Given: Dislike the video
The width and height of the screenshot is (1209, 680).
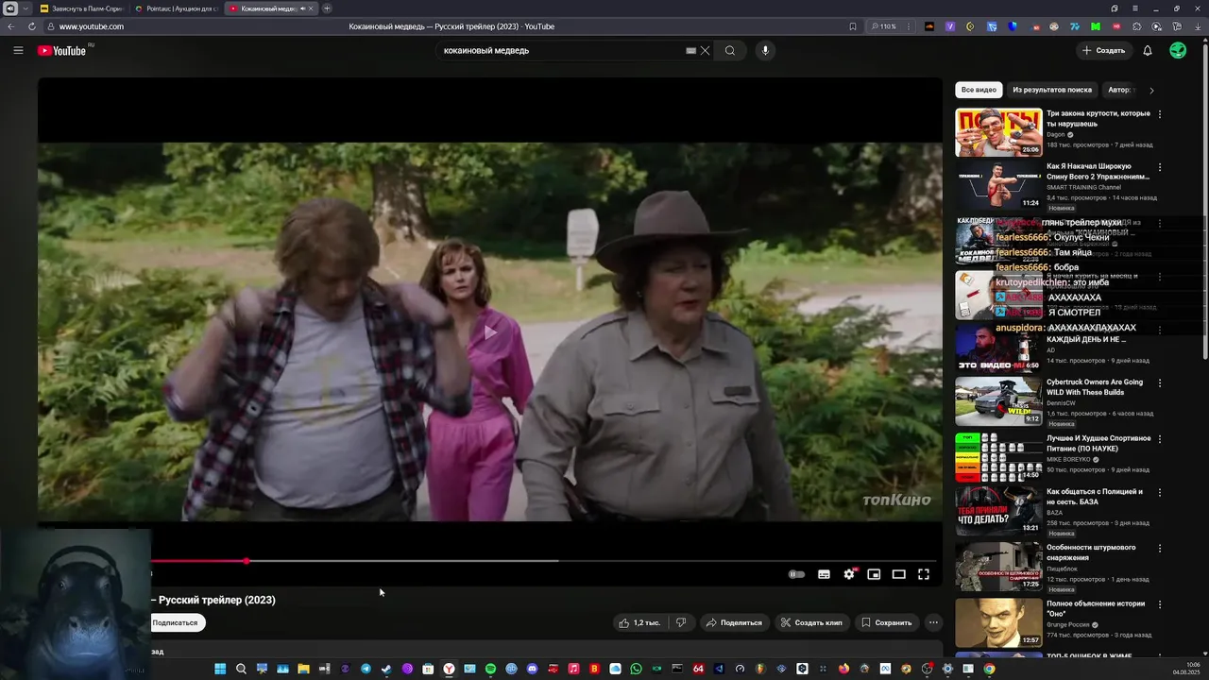Looking at the screenshot, I should pos(681,622).
